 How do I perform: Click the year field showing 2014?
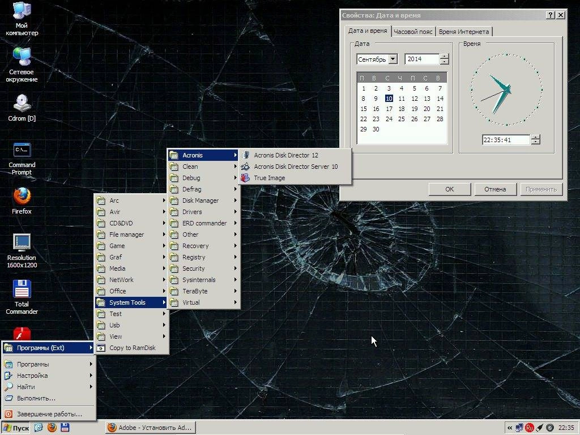tap(422, 59)
